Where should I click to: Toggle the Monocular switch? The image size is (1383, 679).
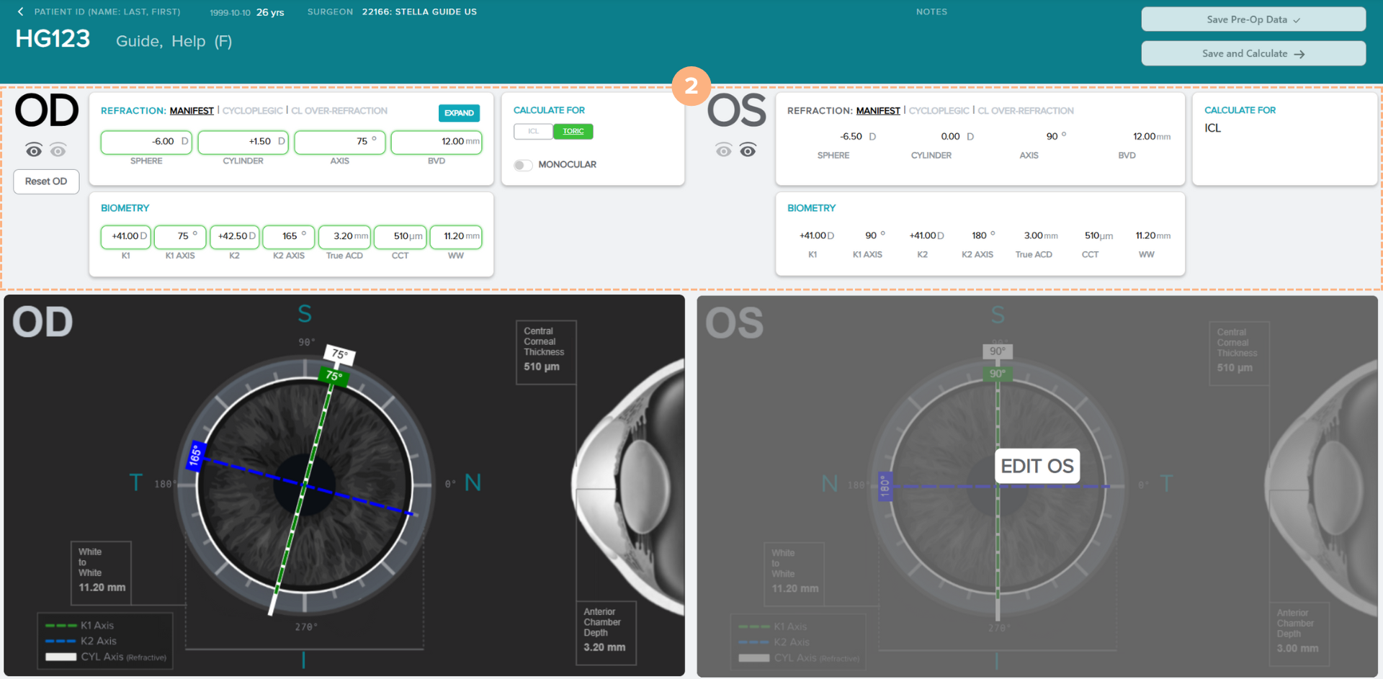(x=523, y=165)
